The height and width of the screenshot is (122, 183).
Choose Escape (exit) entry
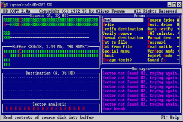pos(117,60)
